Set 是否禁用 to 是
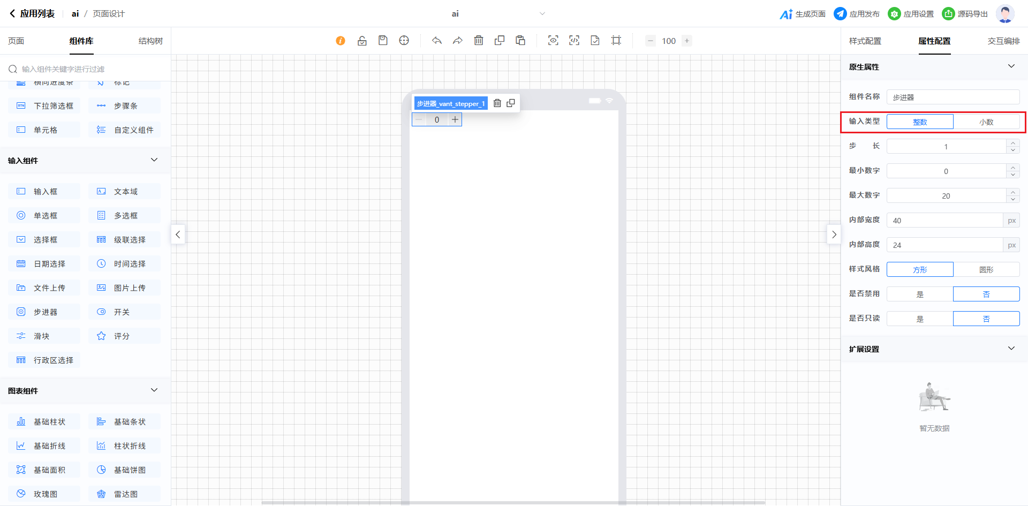Viewport: 1028px width, 506px height. click(x=920, y=294)
